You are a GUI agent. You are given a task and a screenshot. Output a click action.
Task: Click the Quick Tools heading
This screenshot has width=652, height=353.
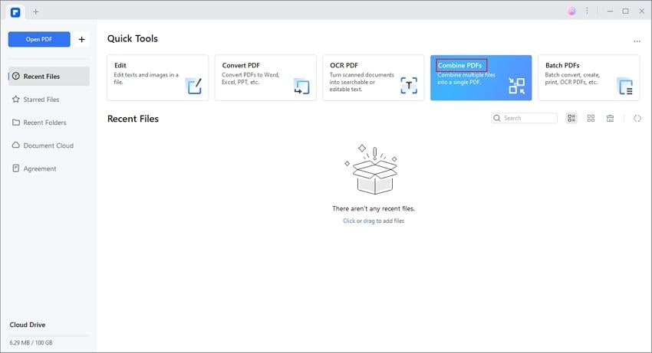pyautogui.click(x=133, y=38)
